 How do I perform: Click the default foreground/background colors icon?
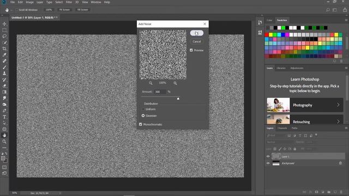click(x=2, y=154)
